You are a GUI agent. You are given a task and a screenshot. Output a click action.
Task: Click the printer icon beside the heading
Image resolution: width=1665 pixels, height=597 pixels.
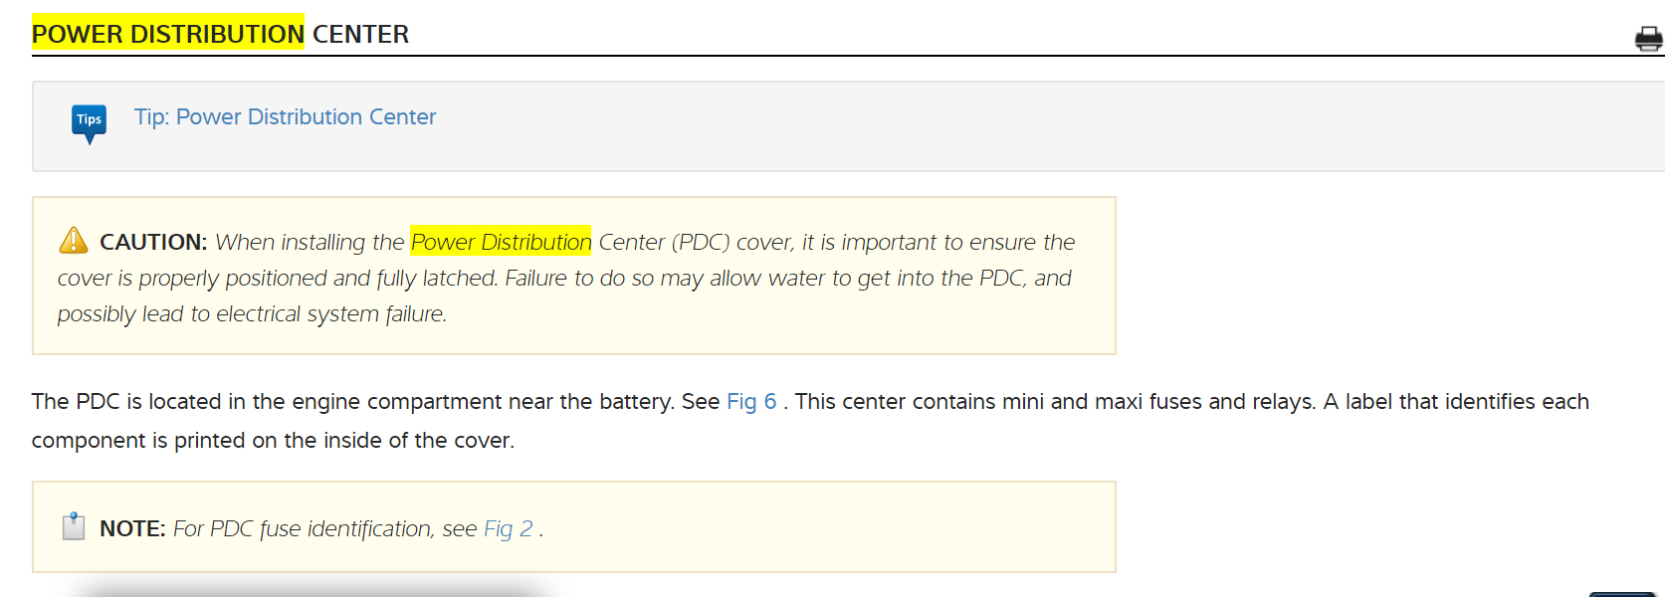point(1648,39)
